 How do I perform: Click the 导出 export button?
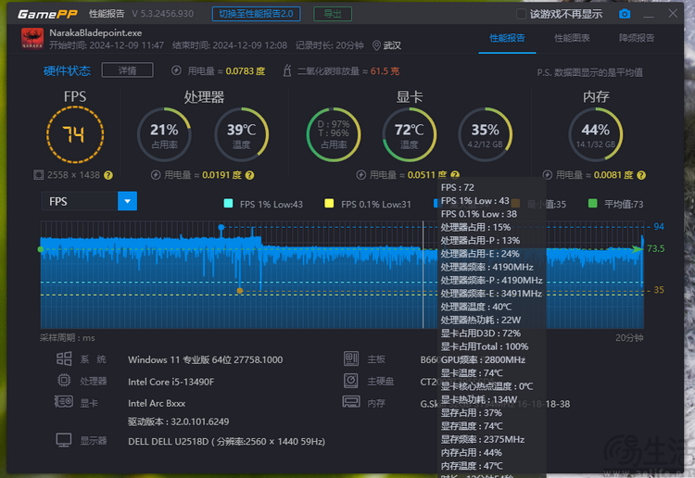(333, 14)
